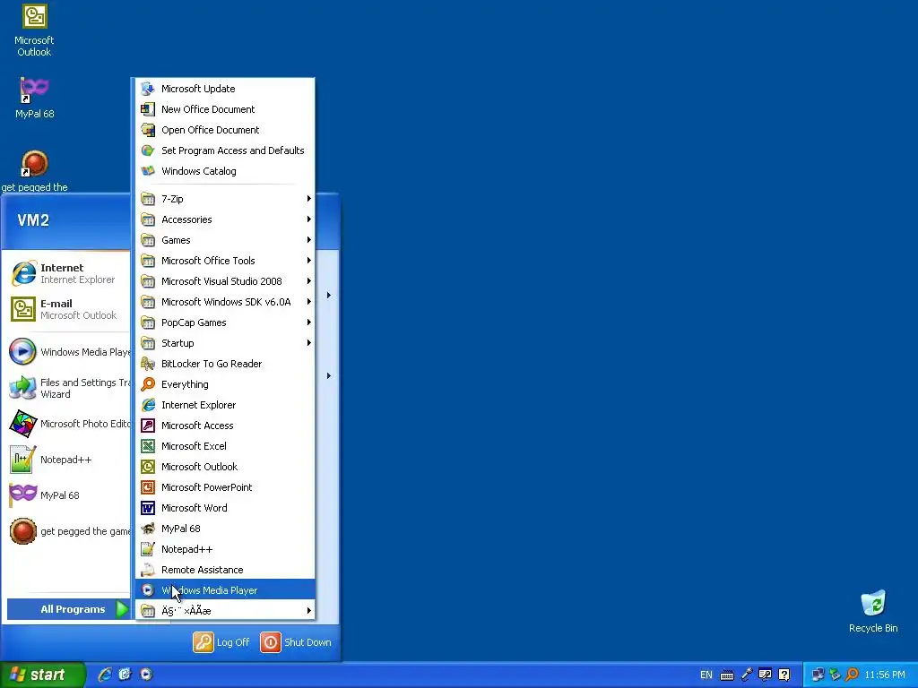
Task: Launch Microsoft Word via its icon
Action: click(148, 508)
